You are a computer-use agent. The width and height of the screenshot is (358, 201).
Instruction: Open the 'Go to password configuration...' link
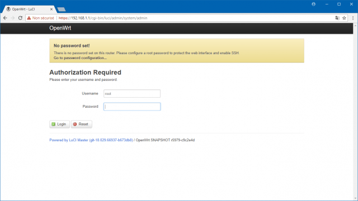80,58
